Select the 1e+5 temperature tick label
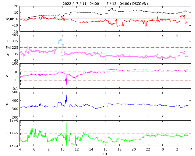This screenshot has width=195, height=156. [x=14, y=133]
